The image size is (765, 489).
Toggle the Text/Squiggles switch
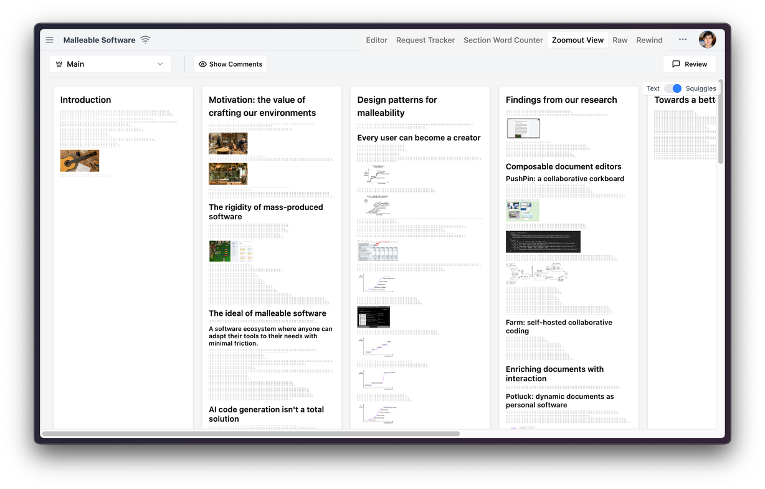[673, 88]
